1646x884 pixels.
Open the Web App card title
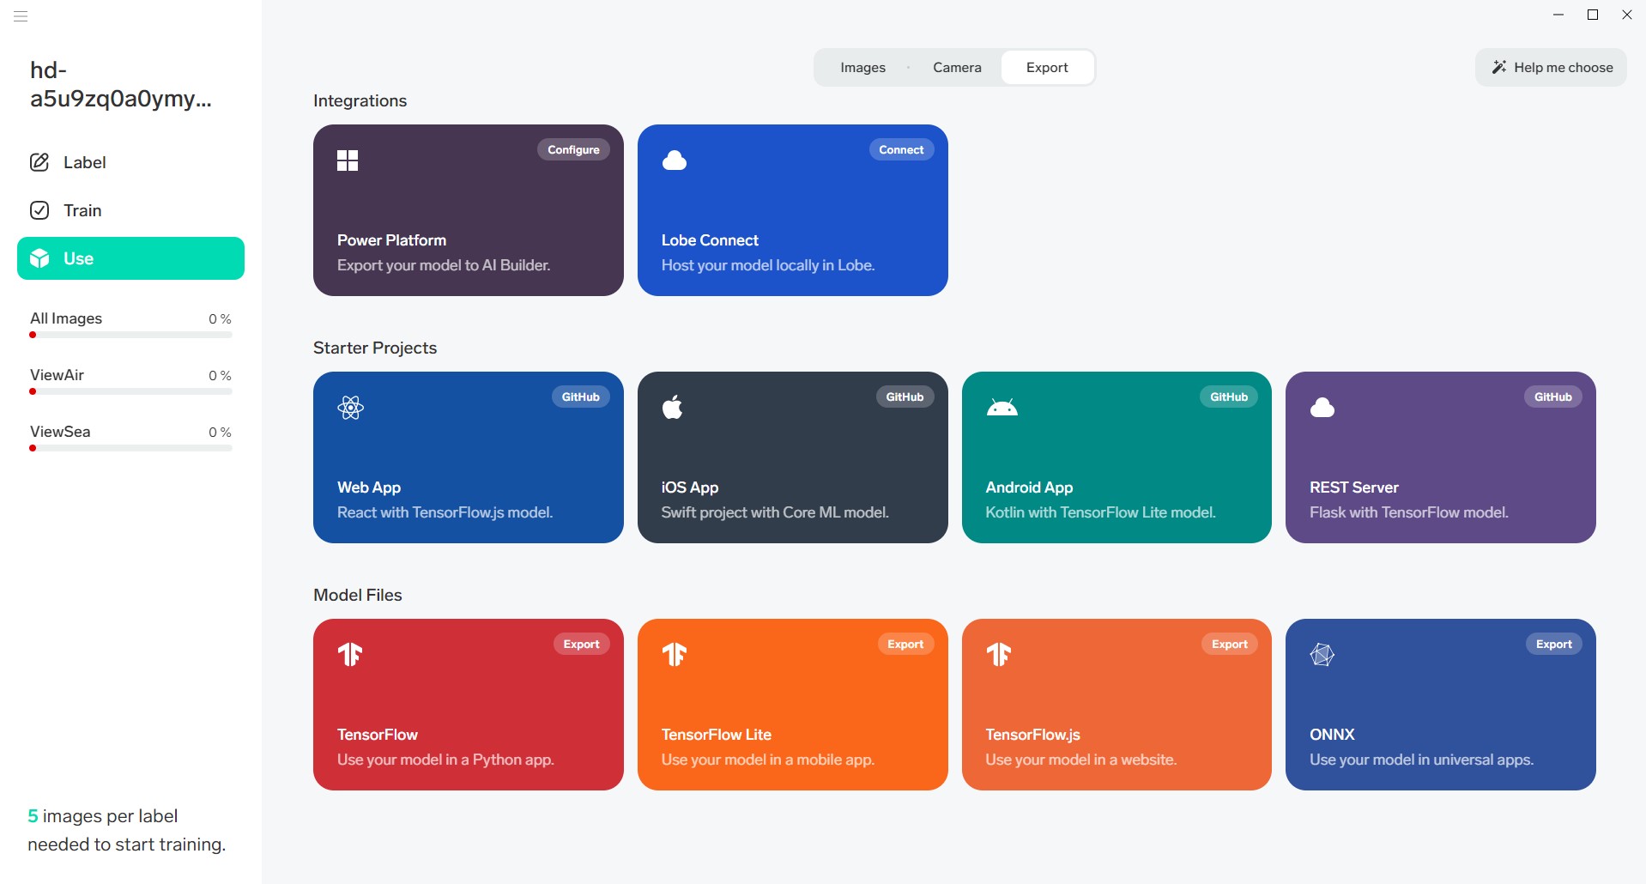pyautogui.click(x=369, y=487)
